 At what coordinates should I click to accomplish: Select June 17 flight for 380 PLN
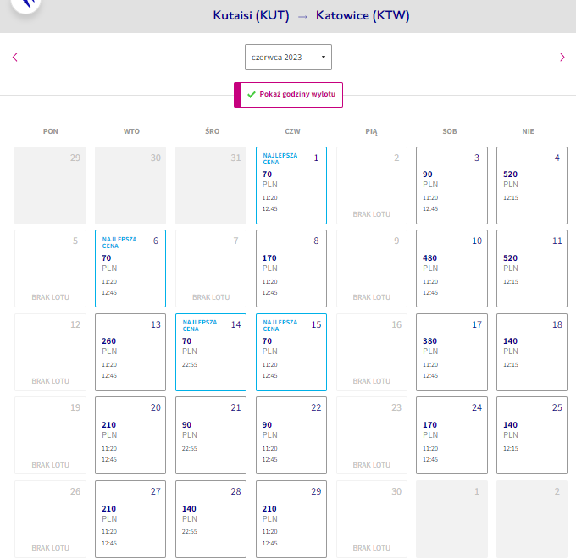(451, 352)
